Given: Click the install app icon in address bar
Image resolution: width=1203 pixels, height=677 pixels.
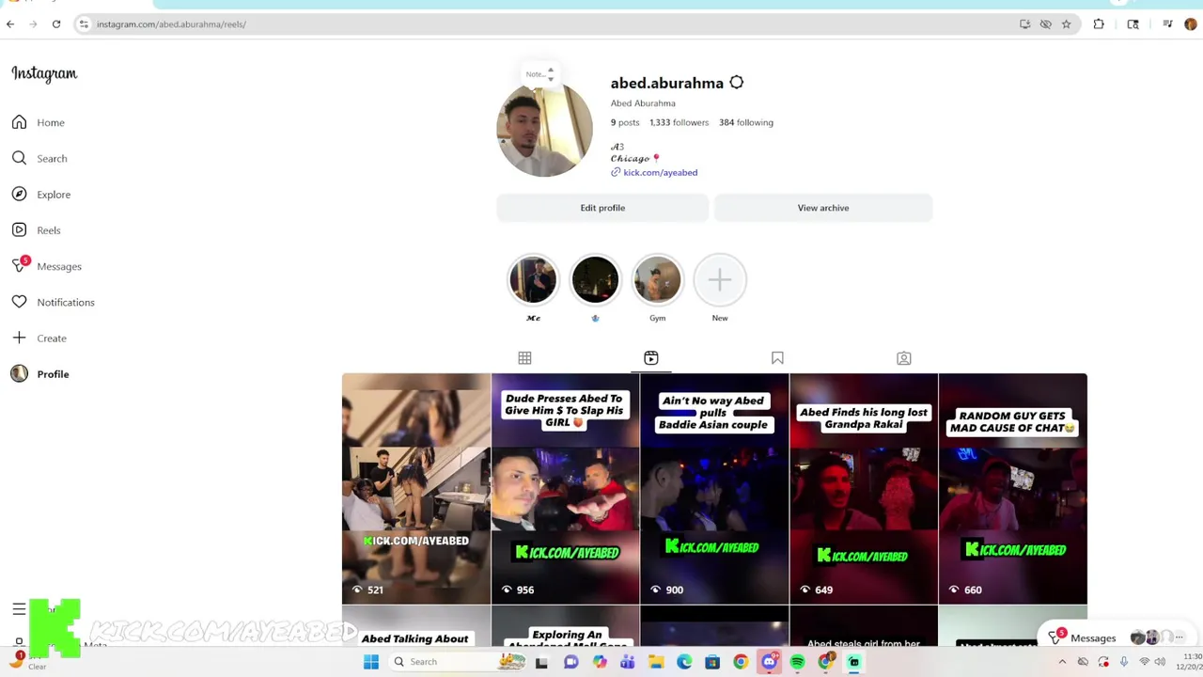Looking at the screenshot, I should tap(1024, 24).
